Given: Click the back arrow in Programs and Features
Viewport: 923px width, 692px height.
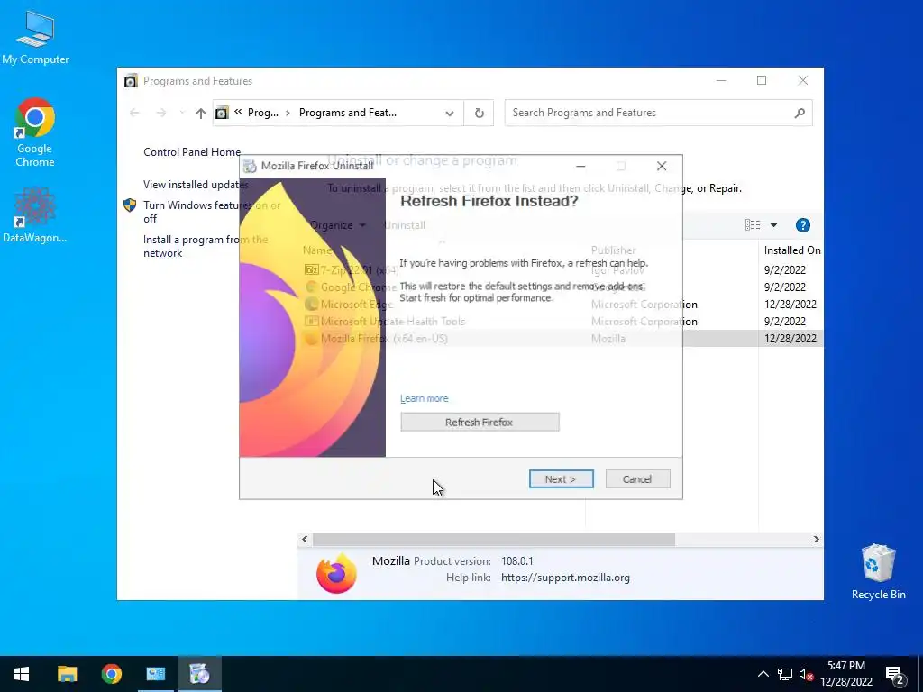Looking at the screenshot, I should [x=134, y=113].
